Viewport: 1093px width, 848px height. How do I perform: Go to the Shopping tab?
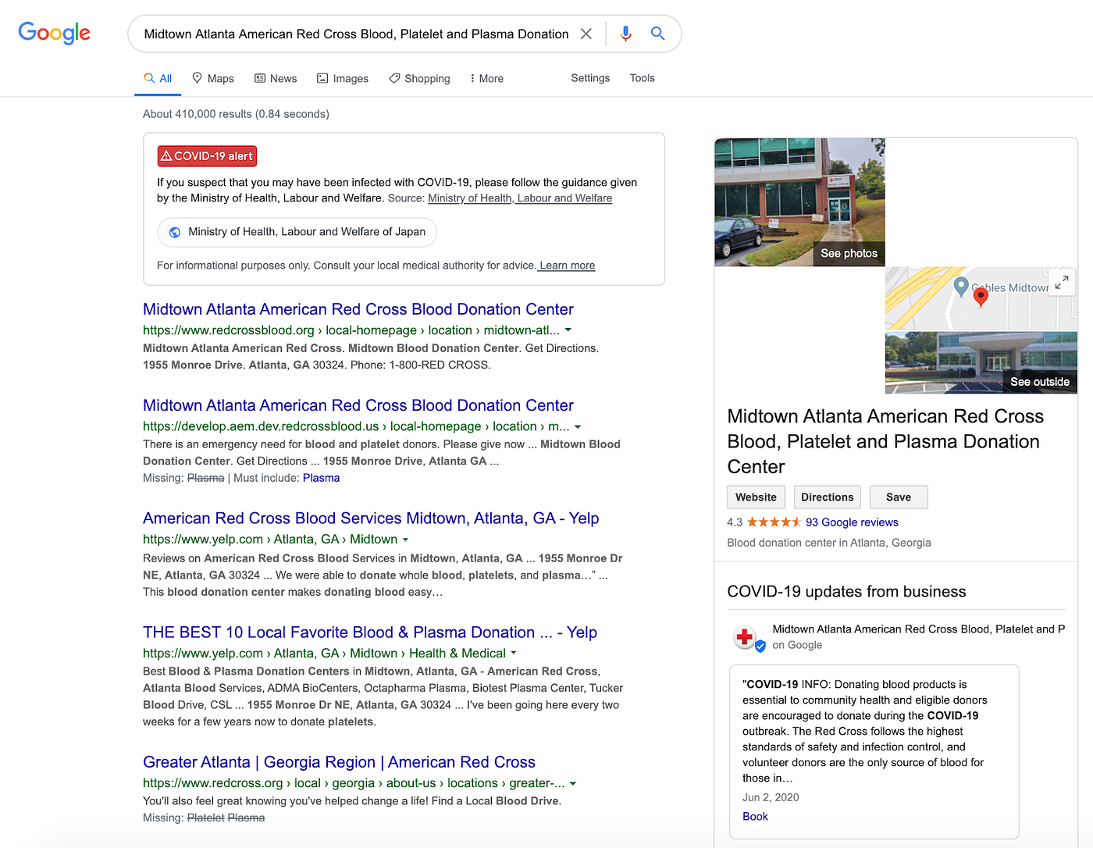coord(419,78)
